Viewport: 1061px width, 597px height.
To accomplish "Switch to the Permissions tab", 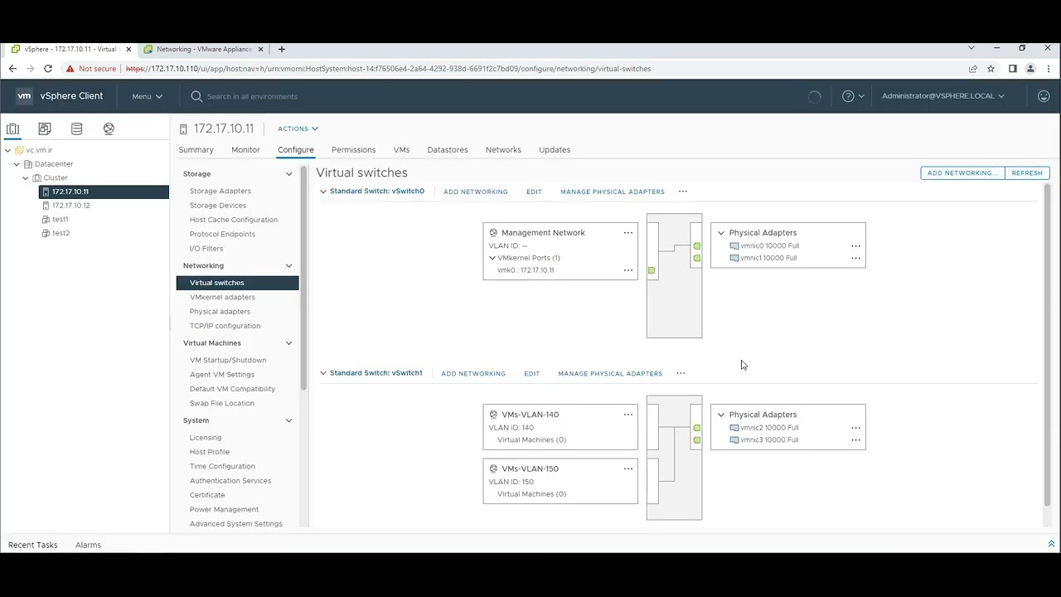I will [x=354, y=150].
